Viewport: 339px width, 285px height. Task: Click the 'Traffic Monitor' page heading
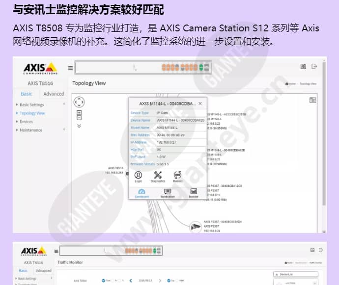pyautogui.click(x=70, y=262)
